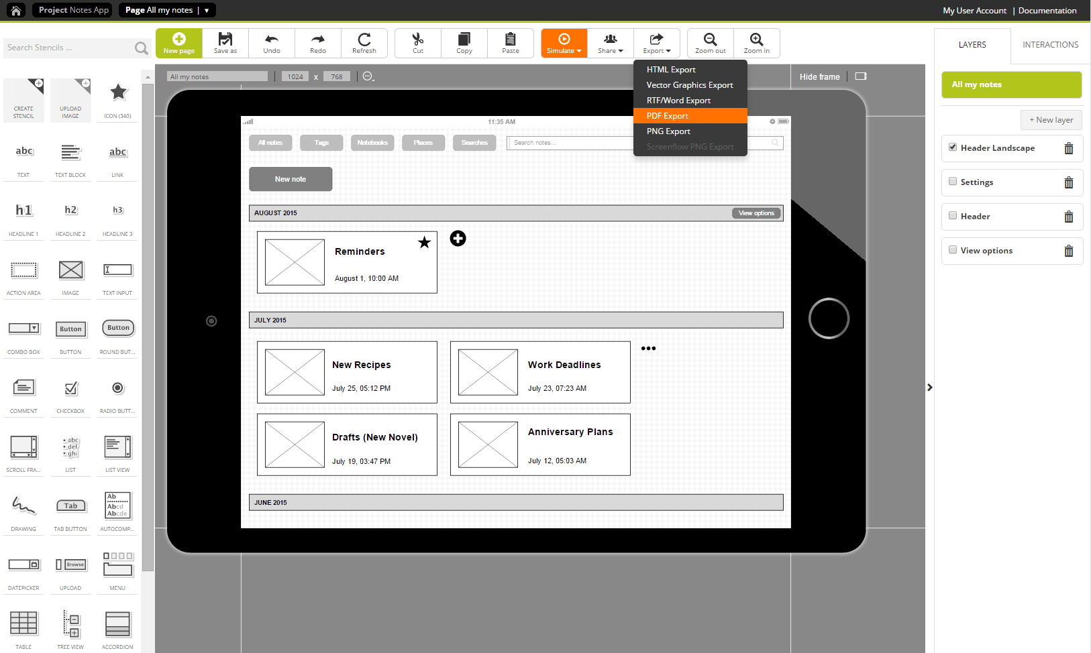Toggle visibility of the Header layer

pos(953,216)
